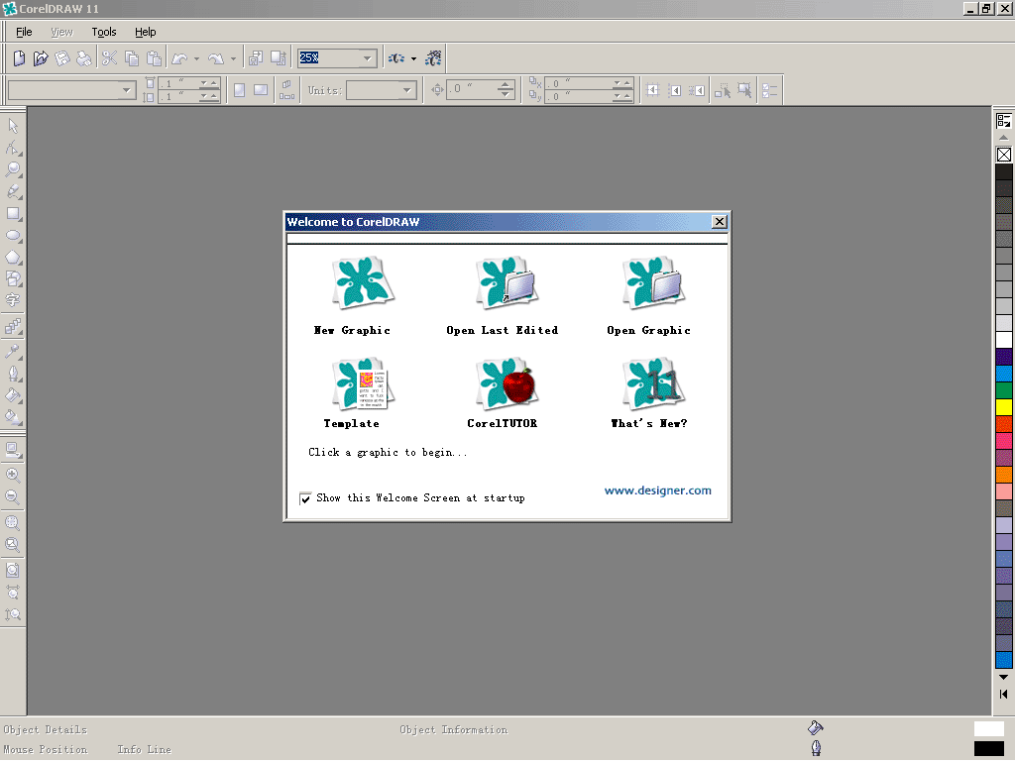Select the Eyedropper tool
The image size is (1015, 761).
tap(13, 352)
